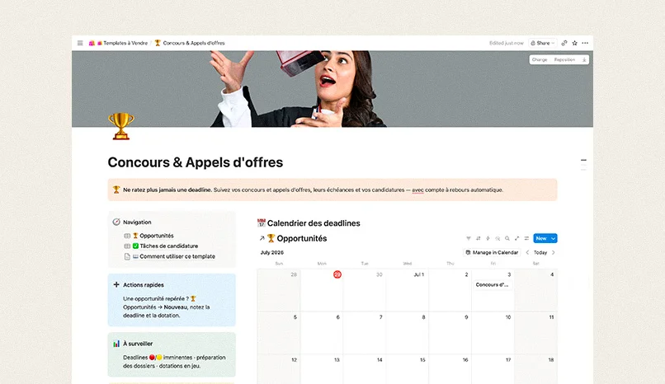Click Manage in Calendar button
Image resolution: width=665 pixels, height=384 pixels.
point(492,252)
